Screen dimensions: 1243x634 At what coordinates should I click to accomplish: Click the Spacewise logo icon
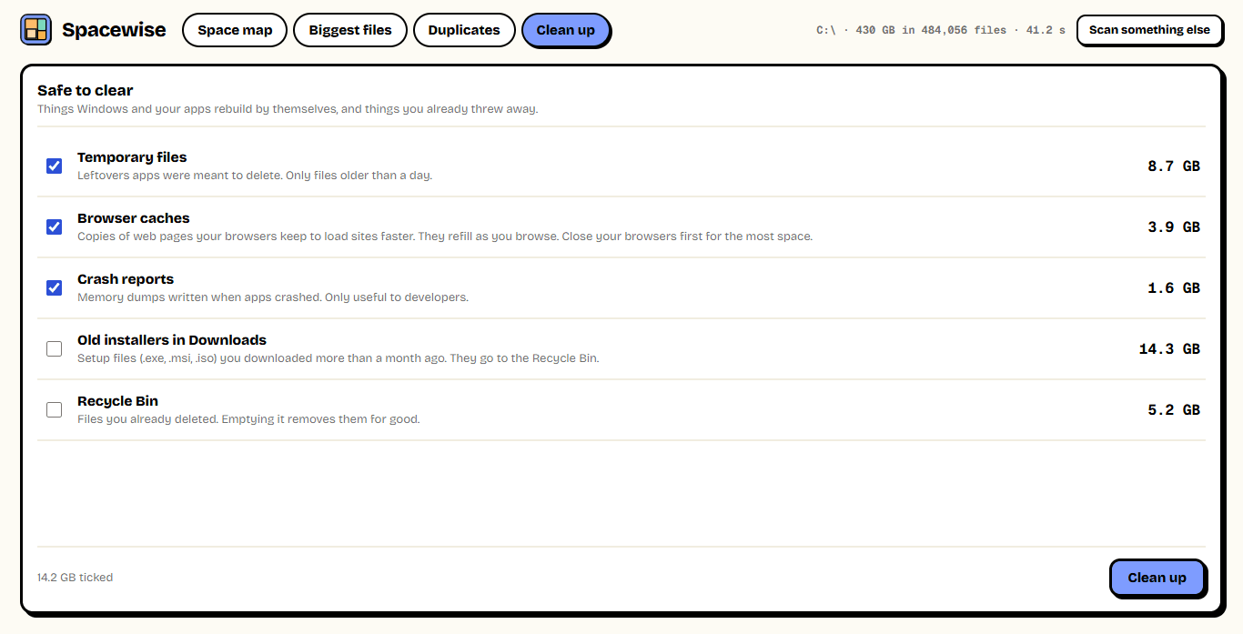[x=36, y=30]
